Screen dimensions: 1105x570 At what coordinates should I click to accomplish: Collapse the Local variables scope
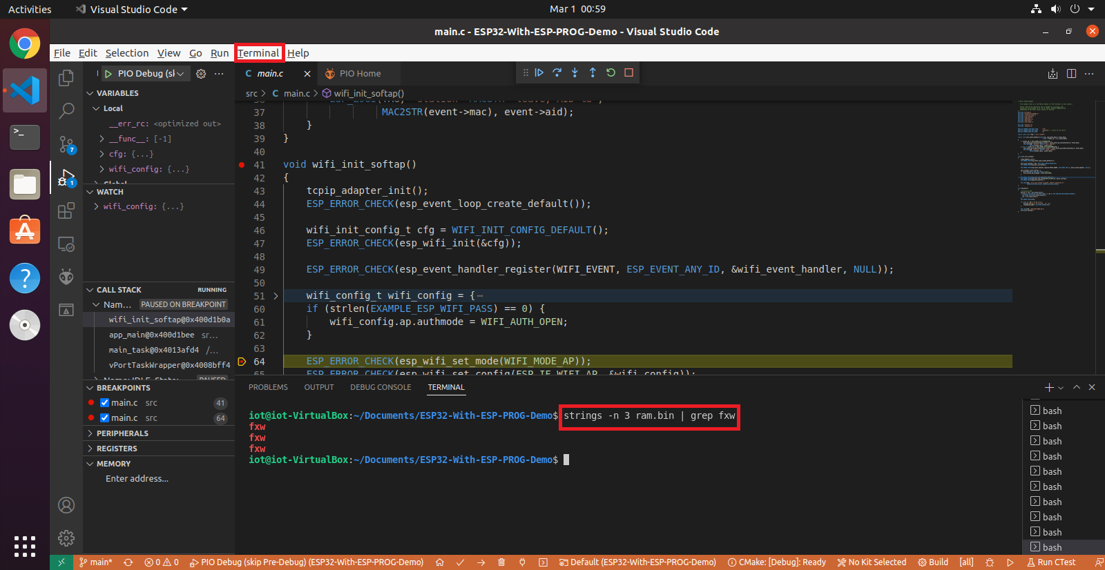coord(97,108)
